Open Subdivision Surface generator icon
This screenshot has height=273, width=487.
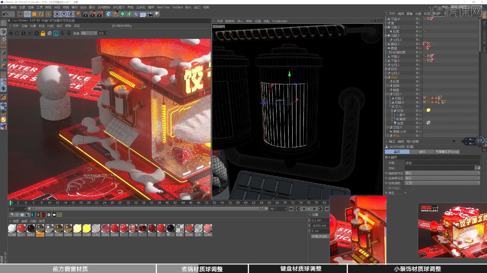pos(123,14)
